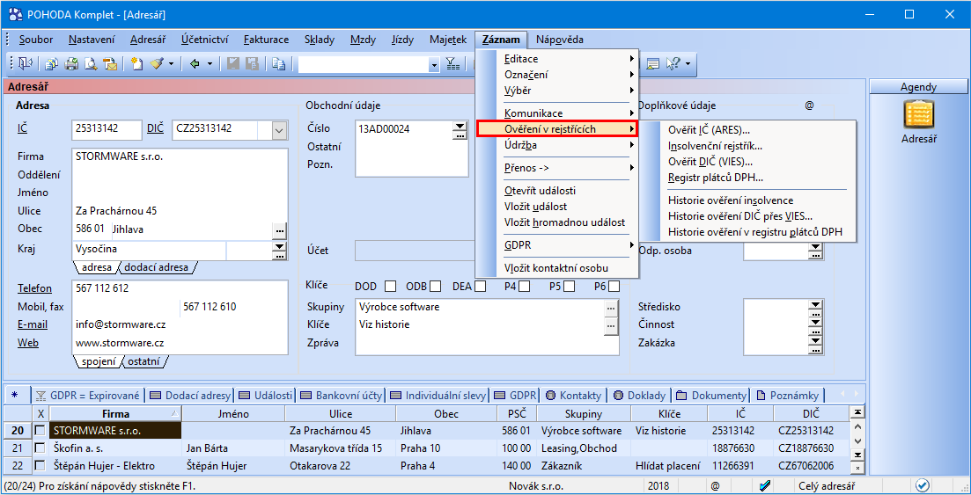Click the ellipsis button beside Klíče Viz historie
Image resolution: width=971 pixels, height=495 pixels.
611,324
